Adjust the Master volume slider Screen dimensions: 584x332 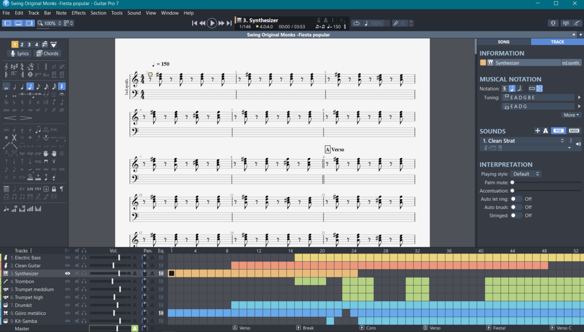pyautogui.click(x=110, y=329)
